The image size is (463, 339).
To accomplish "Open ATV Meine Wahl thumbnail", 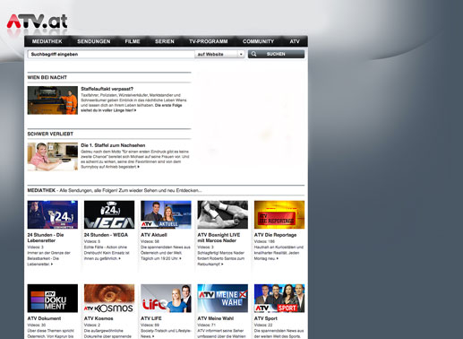I will (223, 299).
